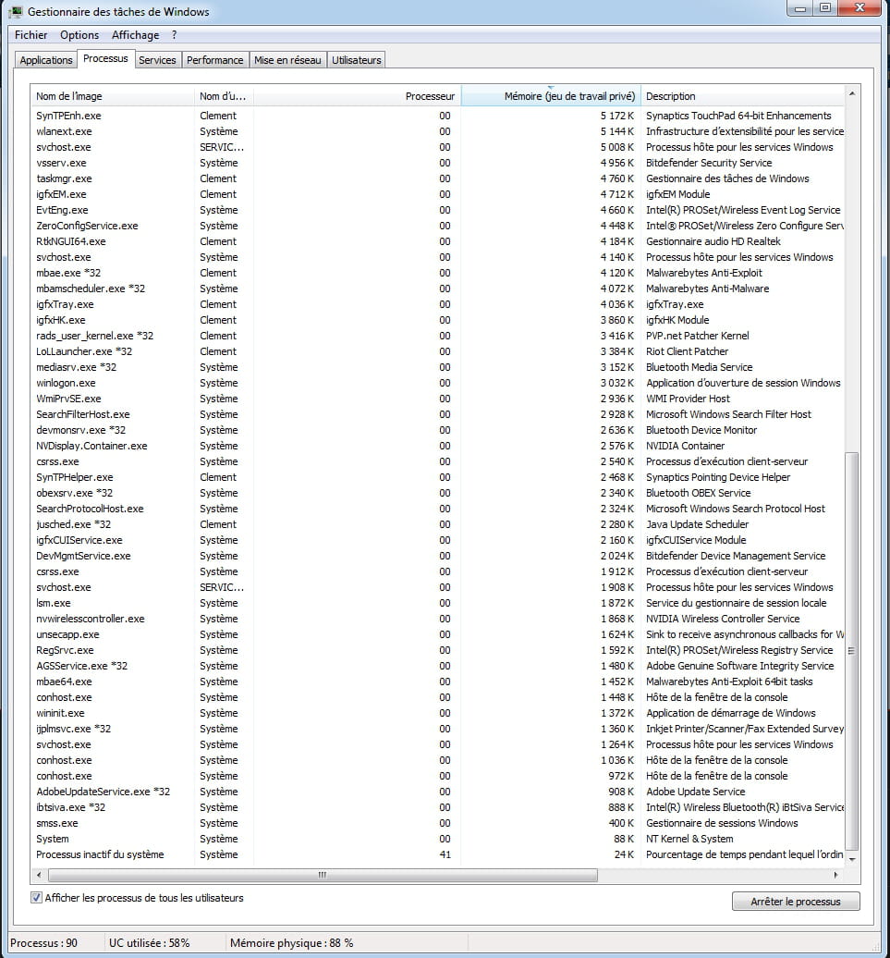890x958 pixels.
Task: Select nvwirelesscontroller.exe process
Action: pos(437,619)
